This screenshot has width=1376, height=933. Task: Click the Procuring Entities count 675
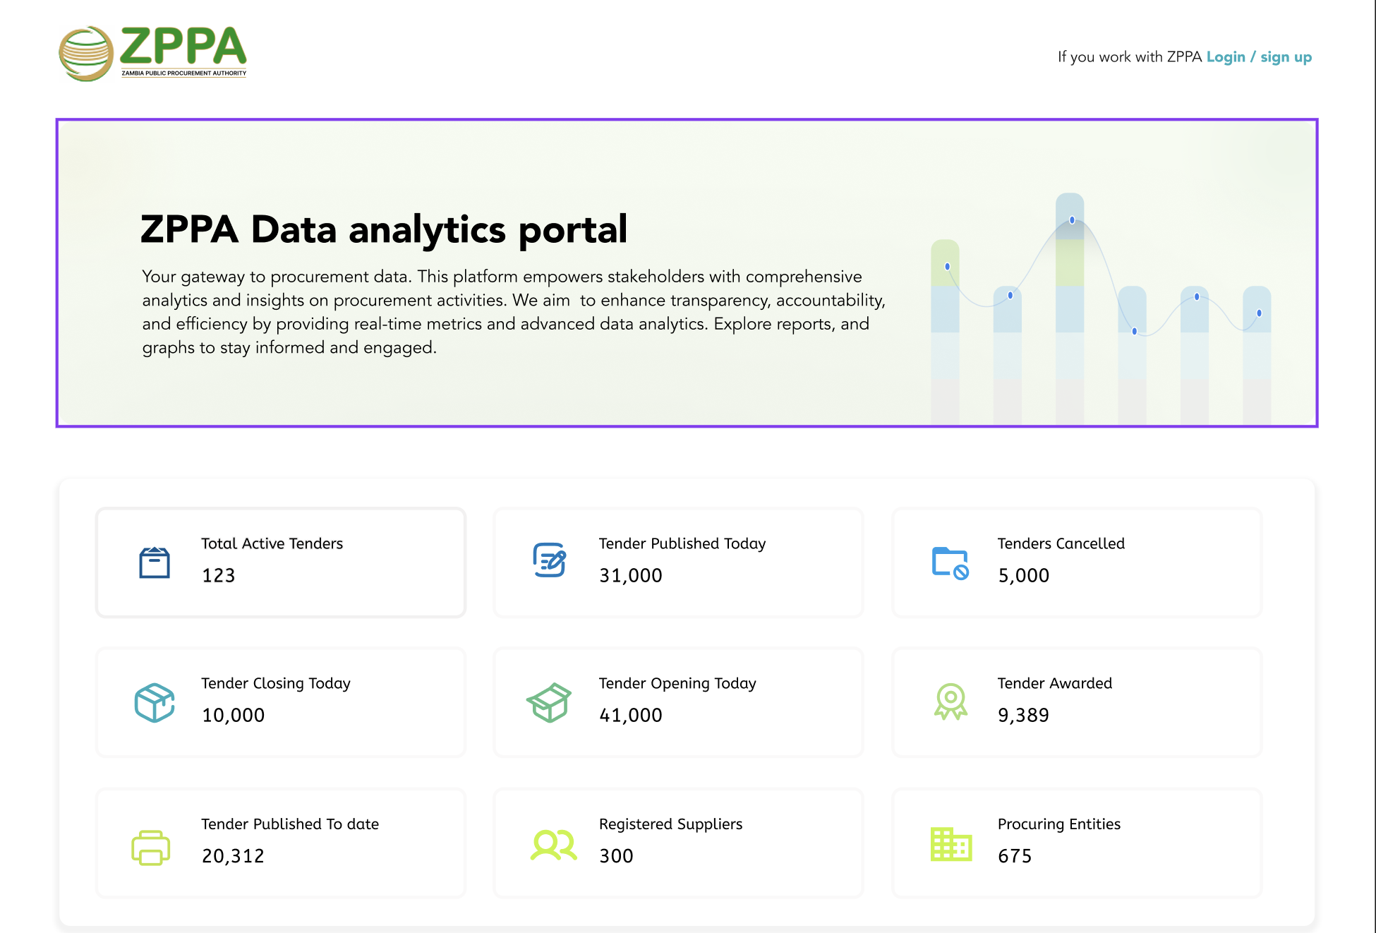click(x=1015, y=856)
